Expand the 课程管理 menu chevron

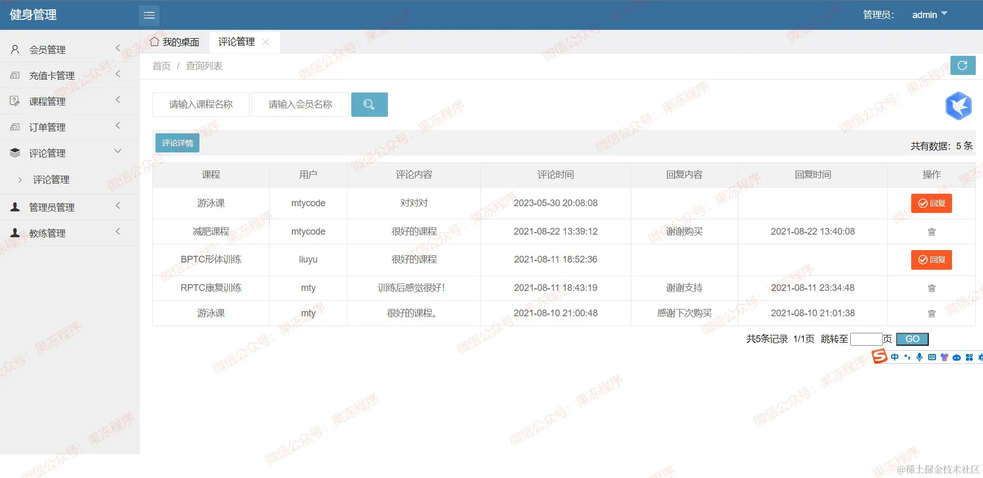click(x=118, y=100)
